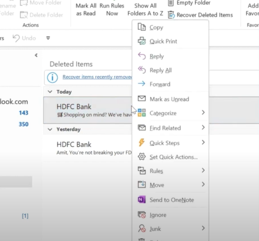Click the folder with 143 unread count
The height and width of the screenshot is (241, 259).
pyautogui.click(x=24, y=113)
